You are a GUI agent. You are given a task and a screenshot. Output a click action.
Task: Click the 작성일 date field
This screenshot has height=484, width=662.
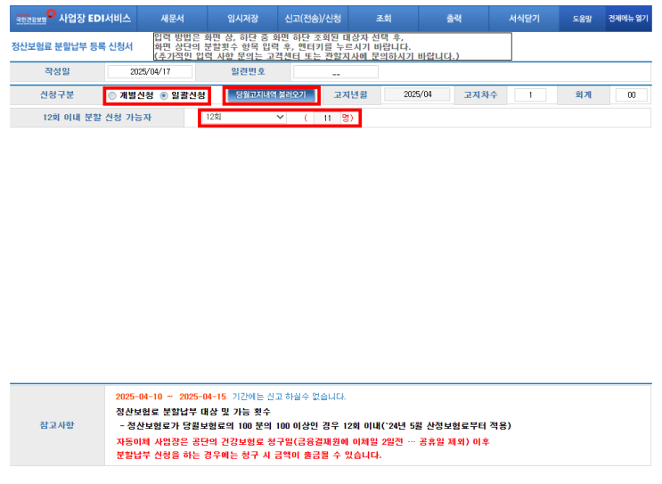[150, 72]
